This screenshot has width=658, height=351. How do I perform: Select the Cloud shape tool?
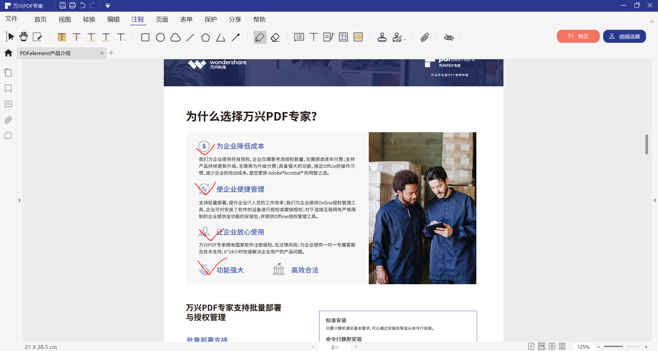[175, 37]
